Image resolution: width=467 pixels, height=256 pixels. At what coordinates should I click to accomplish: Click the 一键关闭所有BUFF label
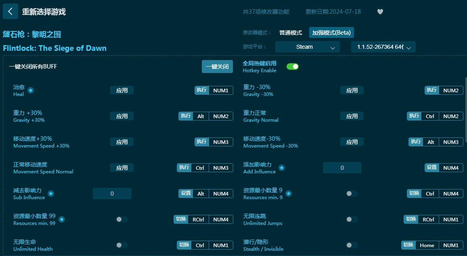tap(33, 67)
